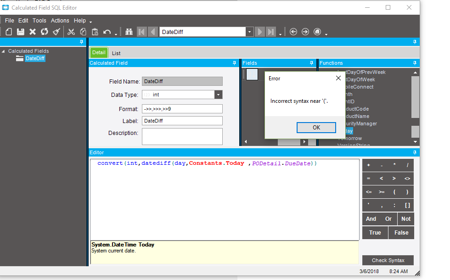Insert the >= operator
Image resolution: width=450 pixels, height=280 pixels.
coord(382,192)
